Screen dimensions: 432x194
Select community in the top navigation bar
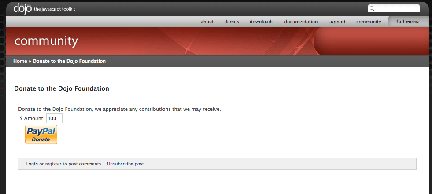point(369,22)
